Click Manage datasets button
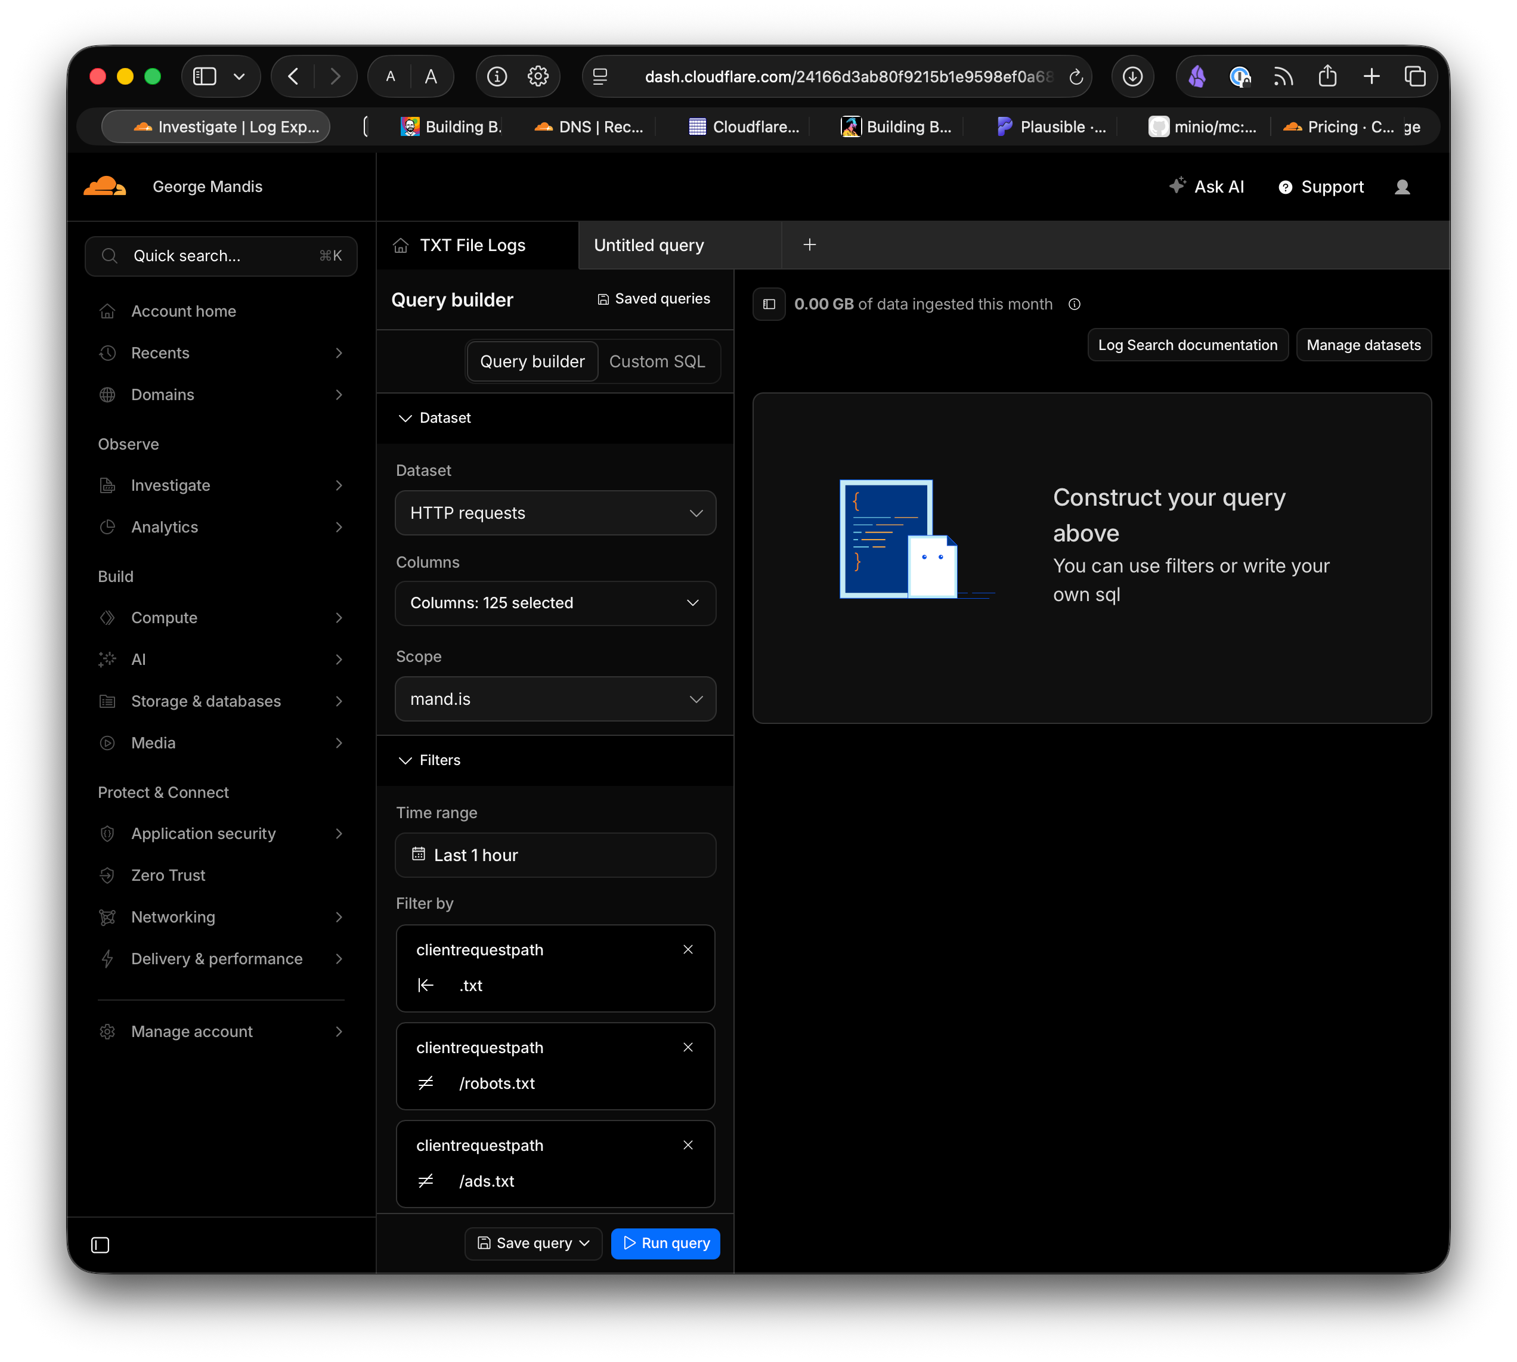This screenshot has height=1362, width=1517. pyautogui.click(x=1363, y=345)
